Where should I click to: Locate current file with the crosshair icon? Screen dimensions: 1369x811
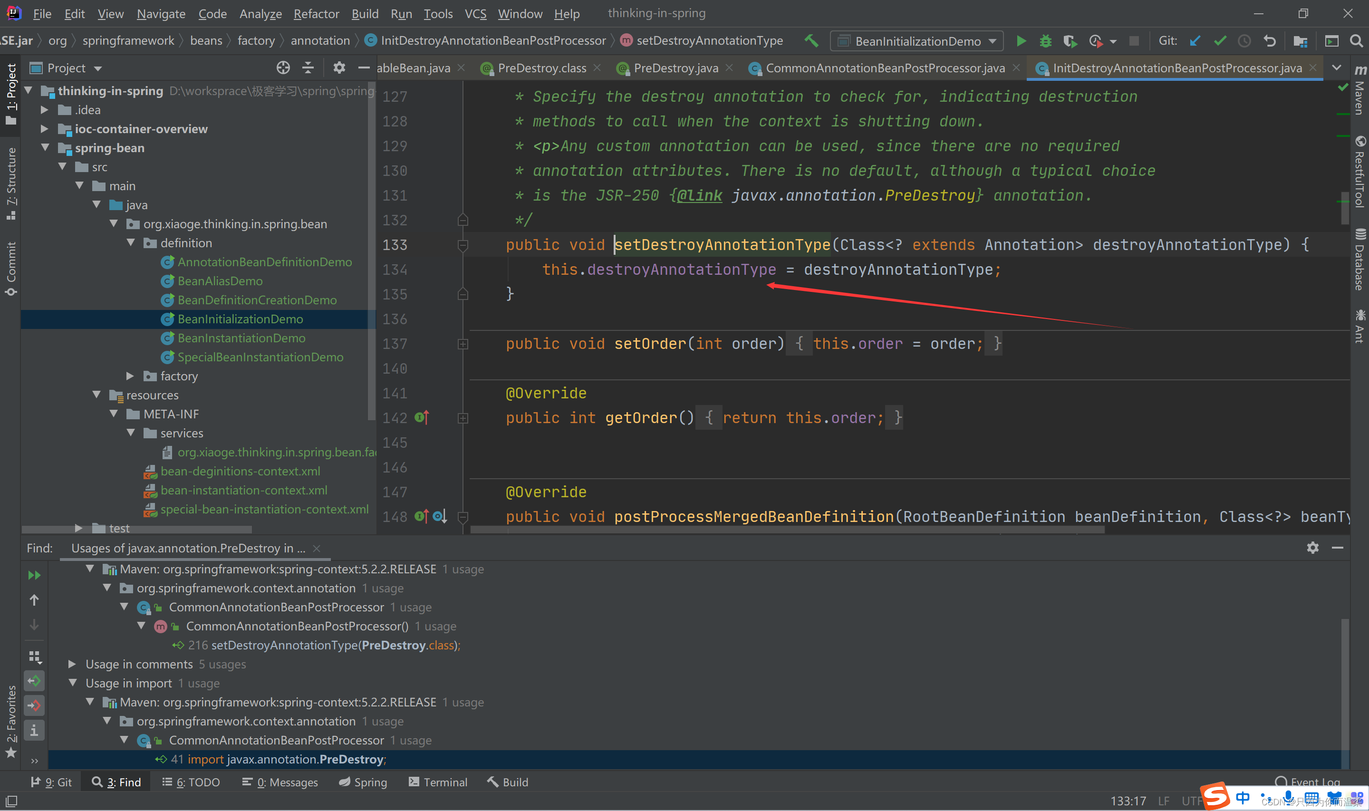click(283, 68)
